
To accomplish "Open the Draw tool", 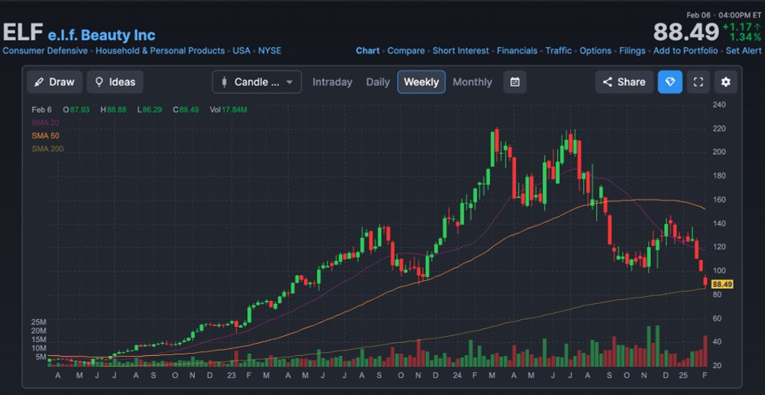I will 54,82.
